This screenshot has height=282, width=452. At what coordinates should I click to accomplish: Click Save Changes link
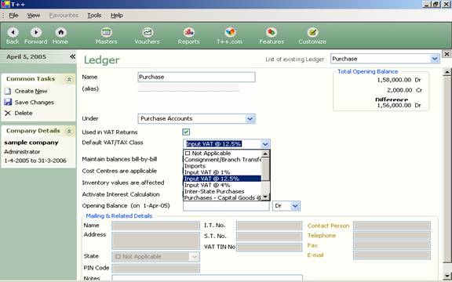point(35,102)
